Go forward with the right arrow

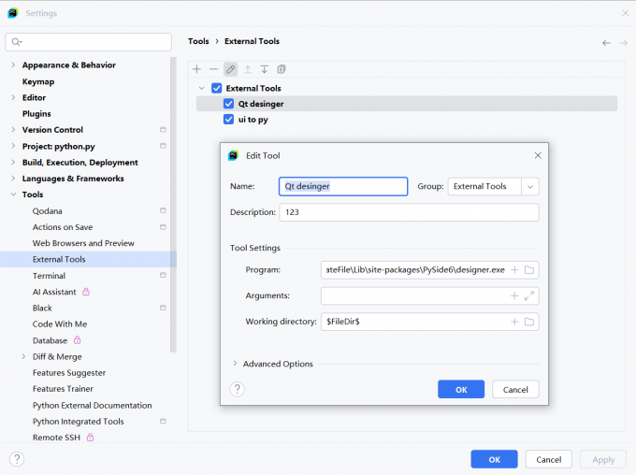tap(624, 43)
